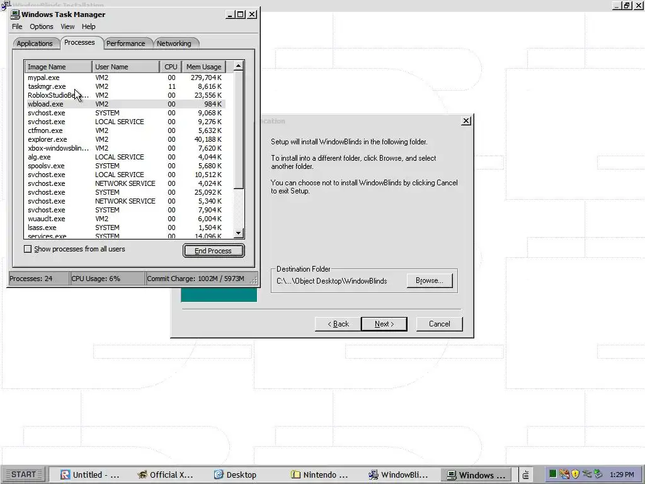Switch to the Applications tab
This screenshot has width=645, height=484.
[x=35, y=43]
